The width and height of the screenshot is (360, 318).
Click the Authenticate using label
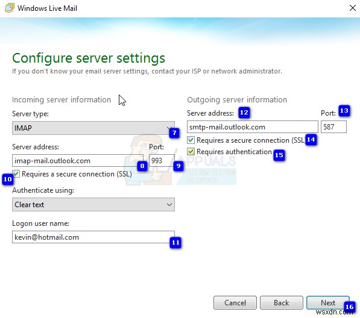(x=43, y=190)
